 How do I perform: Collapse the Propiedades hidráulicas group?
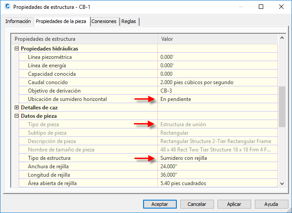[x=16, y=49]
